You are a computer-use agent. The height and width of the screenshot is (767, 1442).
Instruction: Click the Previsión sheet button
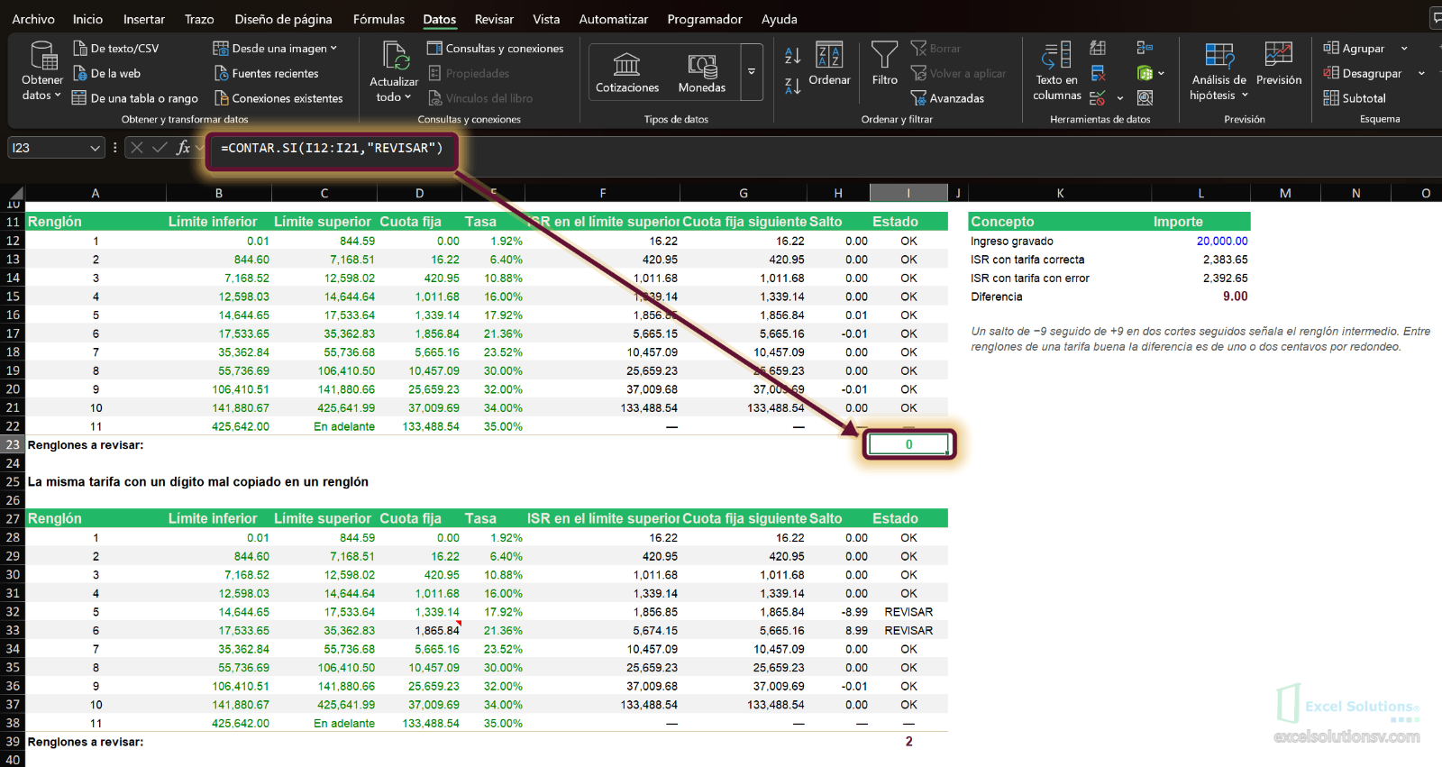coord(1278,64)
